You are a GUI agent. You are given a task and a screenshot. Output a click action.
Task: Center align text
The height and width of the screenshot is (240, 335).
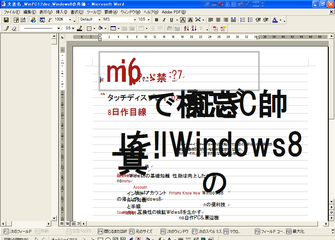click(218, 20)
